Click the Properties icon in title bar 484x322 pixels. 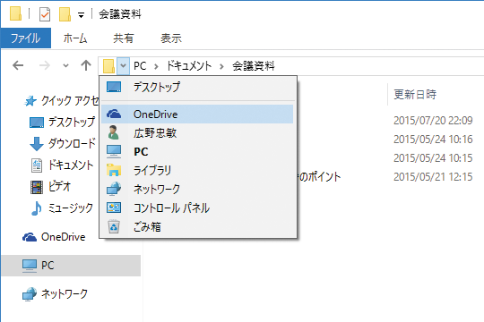click(x=45, y=14)
